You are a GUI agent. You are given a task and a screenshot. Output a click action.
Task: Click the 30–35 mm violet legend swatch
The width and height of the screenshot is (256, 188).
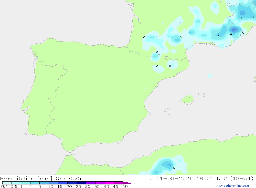tap(91, 183)
